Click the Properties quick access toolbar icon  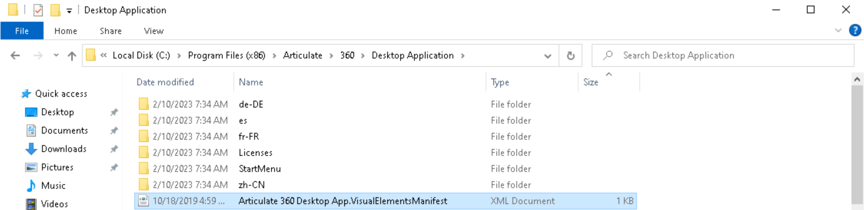pyautogui.click(x=38, y=10)
